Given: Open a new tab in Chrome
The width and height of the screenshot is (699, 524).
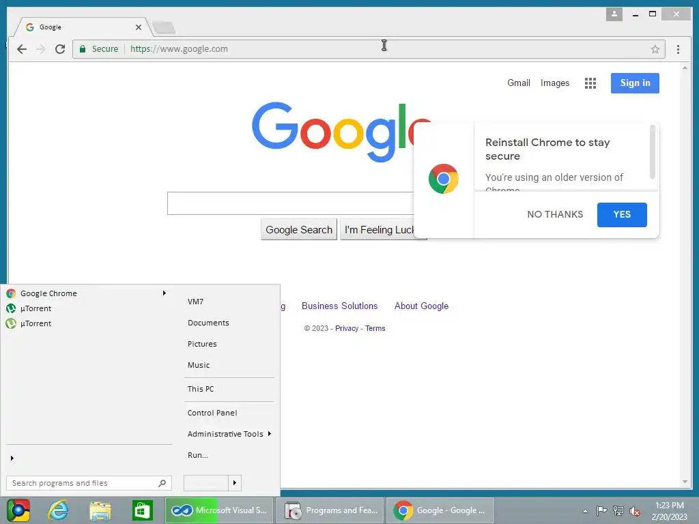Looking at the screenshot, I should (x=165, y=27).
